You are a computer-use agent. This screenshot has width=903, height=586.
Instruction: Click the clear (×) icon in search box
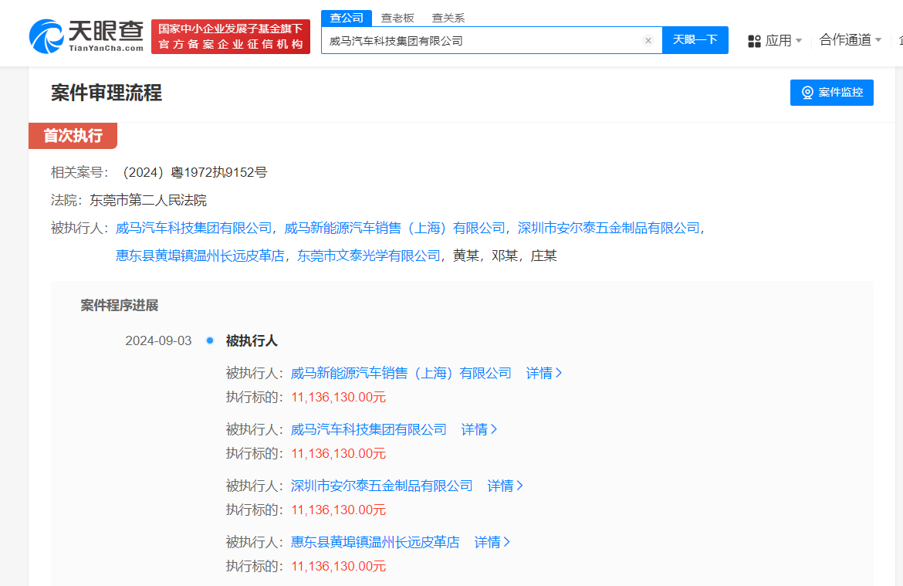tap(648, 41)
